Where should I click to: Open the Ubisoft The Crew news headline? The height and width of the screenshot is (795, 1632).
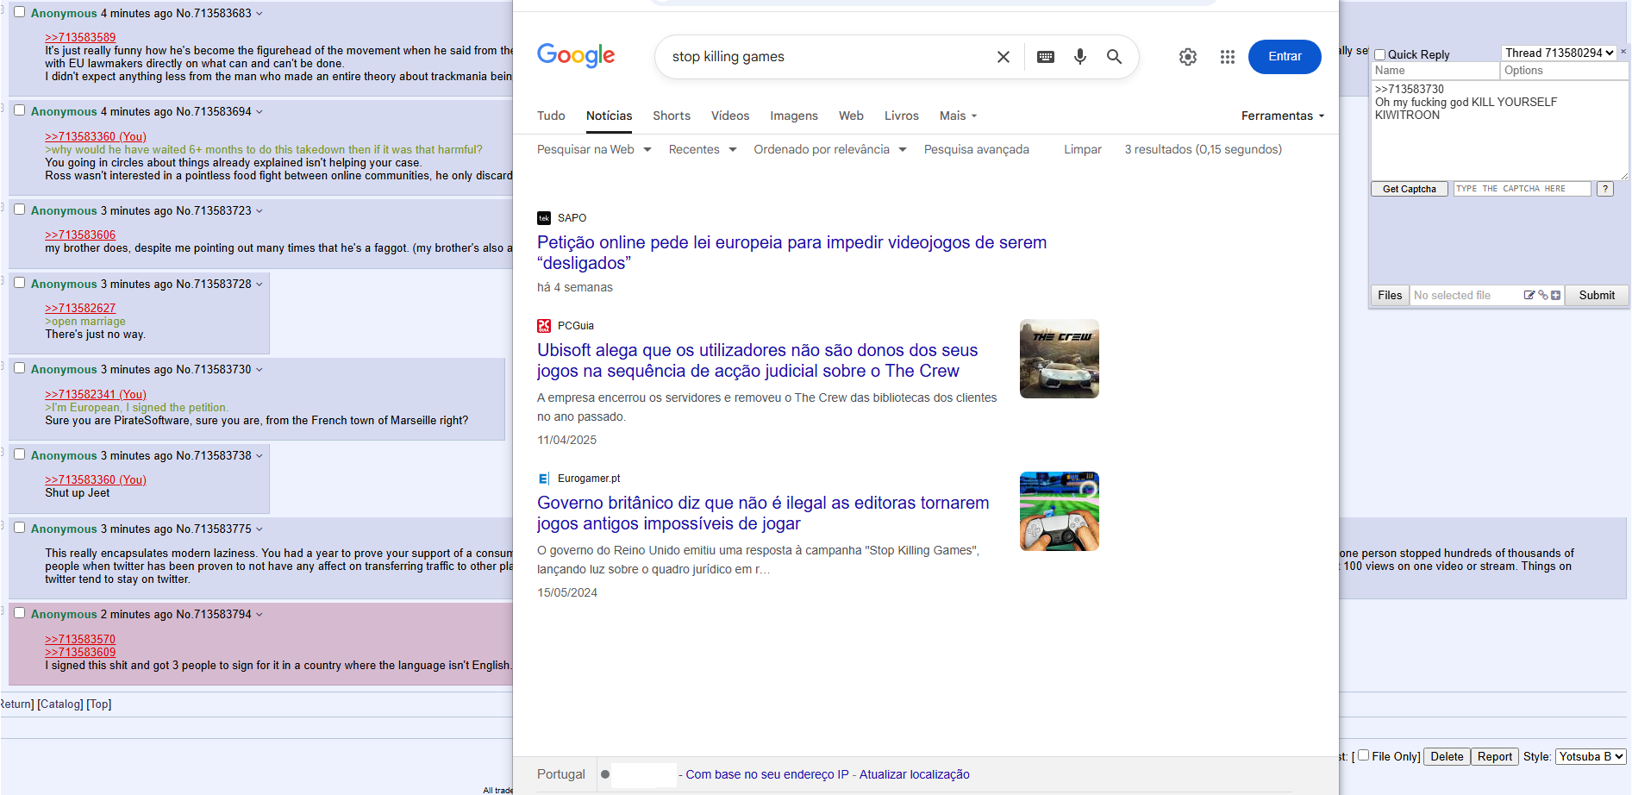click(757, 360)
